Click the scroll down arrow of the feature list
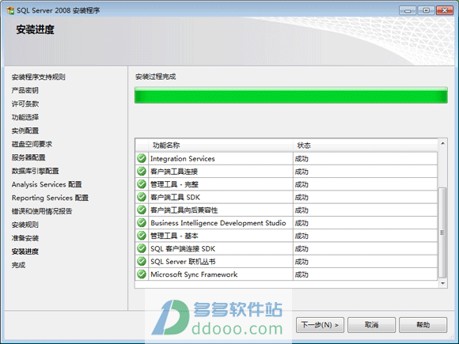 point(443,283)
